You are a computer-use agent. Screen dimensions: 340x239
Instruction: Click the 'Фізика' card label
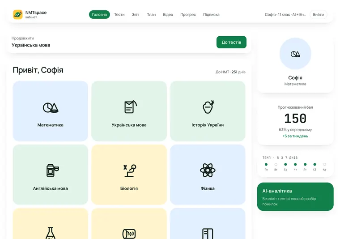[208, 188]
